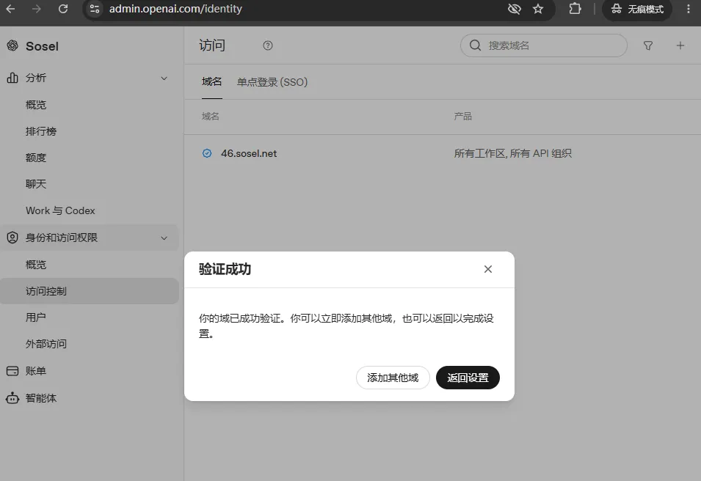Click the 账单 card icon

click(12, 371)
